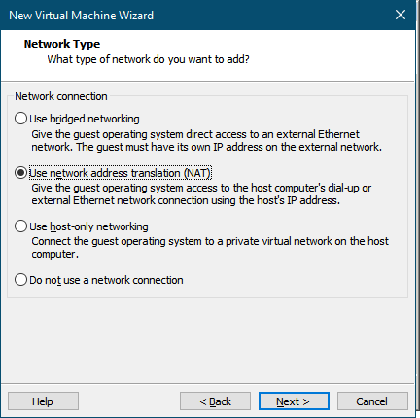Open Help for the wizard

(x=43, y=401)
